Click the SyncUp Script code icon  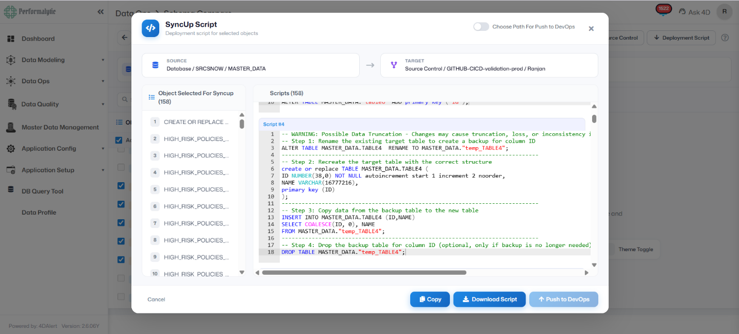[150, 28]
